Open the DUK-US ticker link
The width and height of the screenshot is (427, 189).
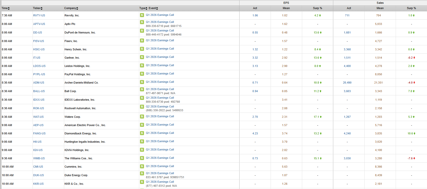pos(38,175)
